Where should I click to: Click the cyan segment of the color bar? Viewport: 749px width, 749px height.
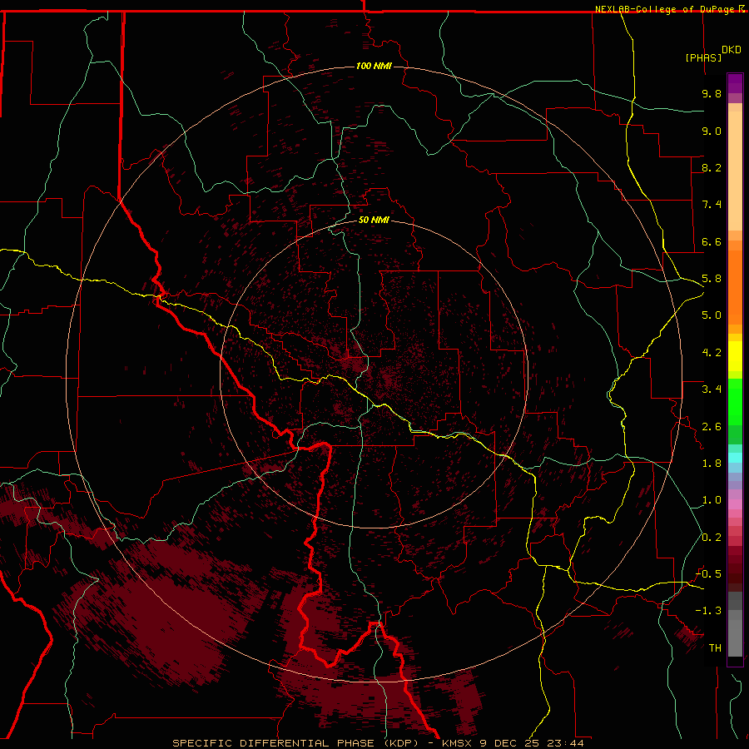735,458
